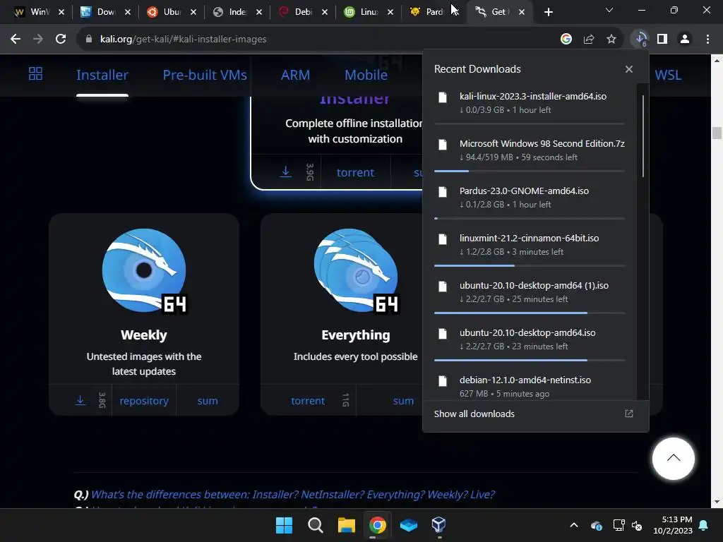Open the tab search dropdown
The height and width of the screenshot is (542, 723).
tap(609, 10)
